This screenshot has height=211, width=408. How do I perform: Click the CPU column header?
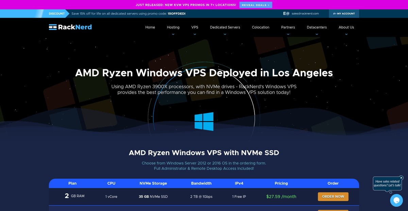111,183
